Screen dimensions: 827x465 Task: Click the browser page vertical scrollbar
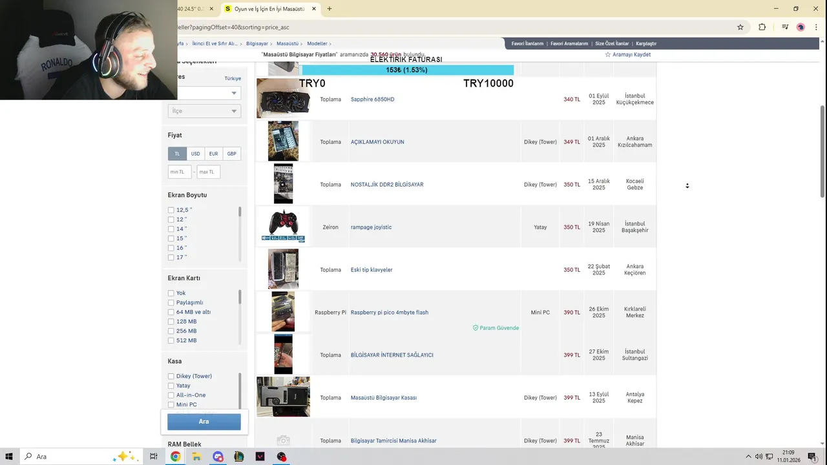822,151
